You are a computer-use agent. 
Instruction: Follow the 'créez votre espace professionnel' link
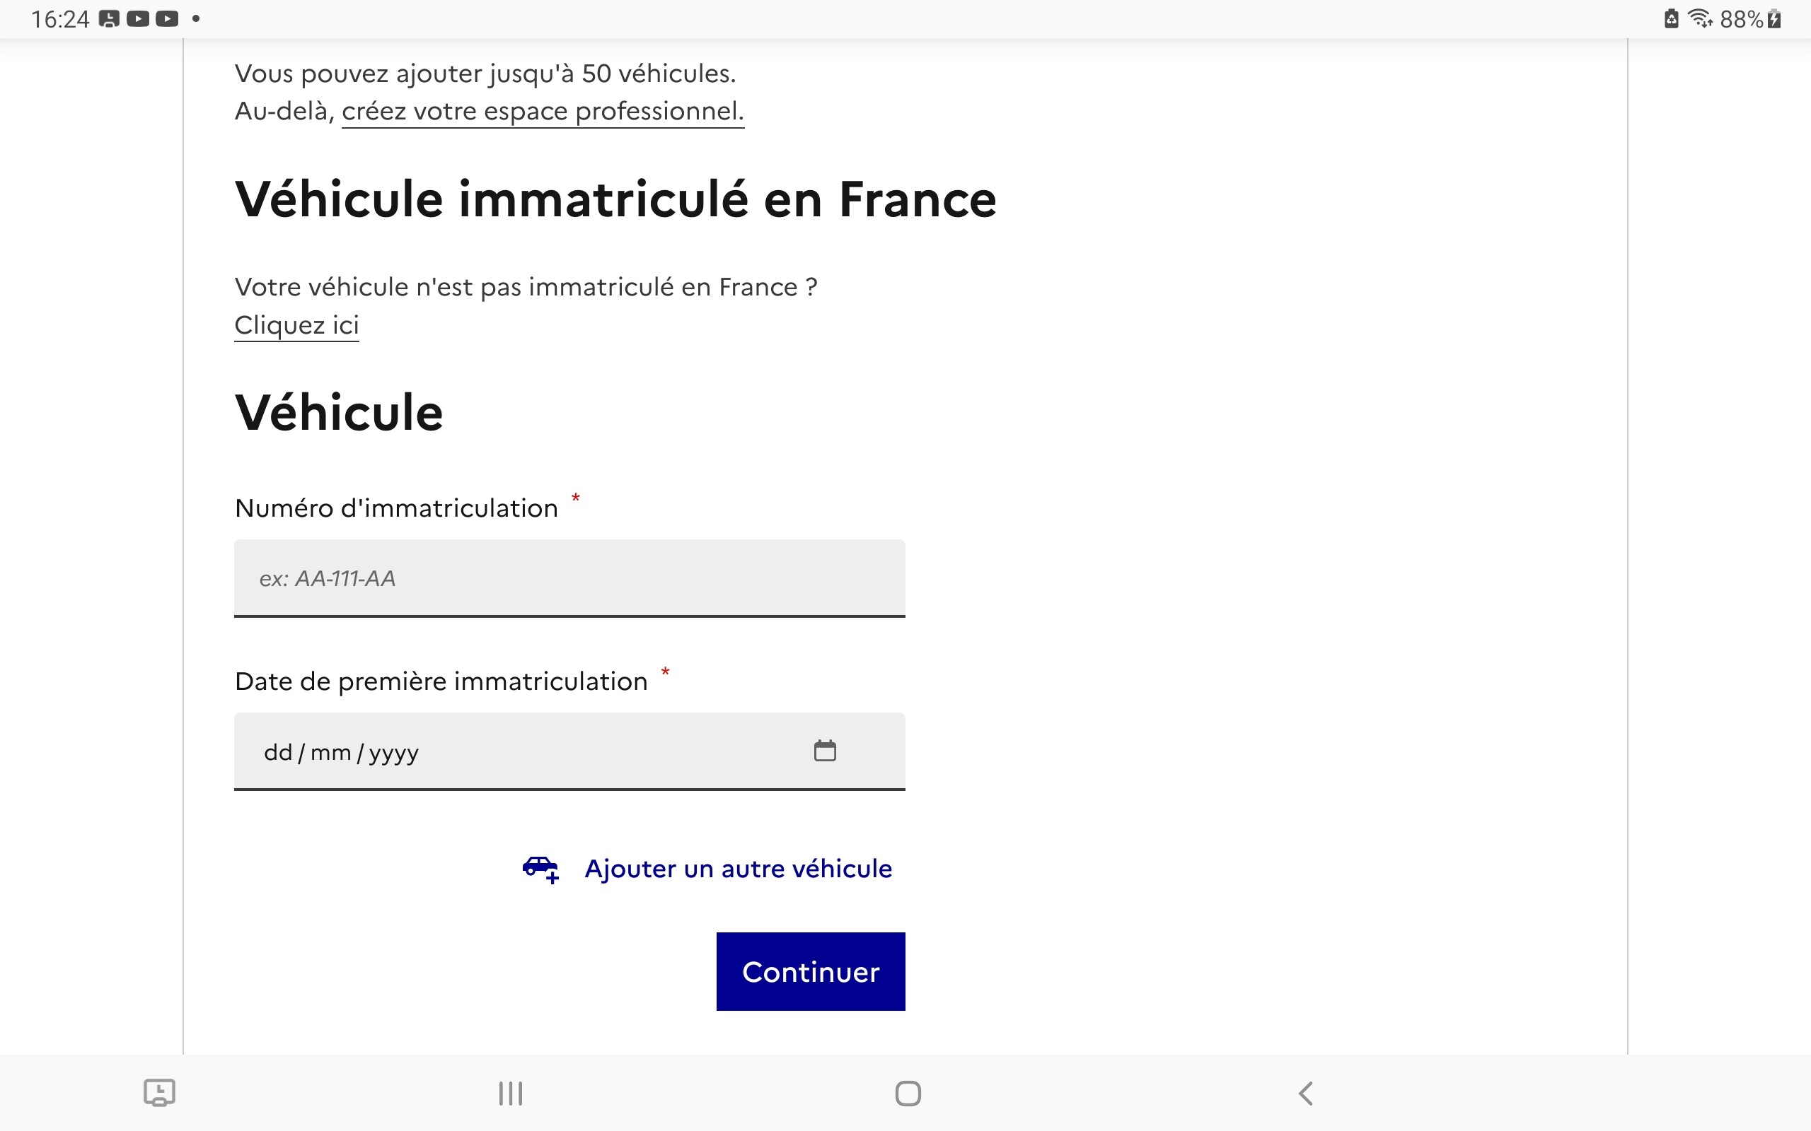[x=543, y=111]
